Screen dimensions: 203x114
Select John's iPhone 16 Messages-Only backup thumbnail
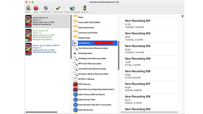[29, 35]
